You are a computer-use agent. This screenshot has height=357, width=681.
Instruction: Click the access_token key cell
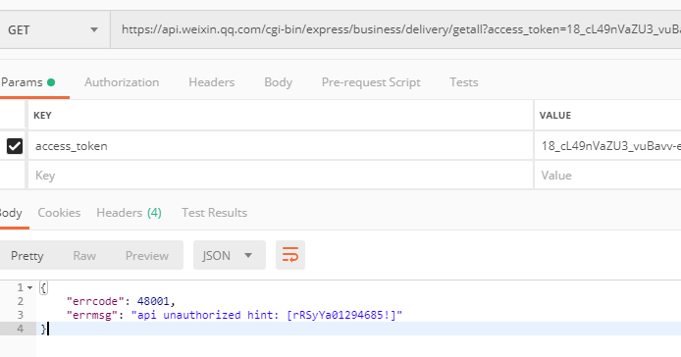tap(281, 146)
